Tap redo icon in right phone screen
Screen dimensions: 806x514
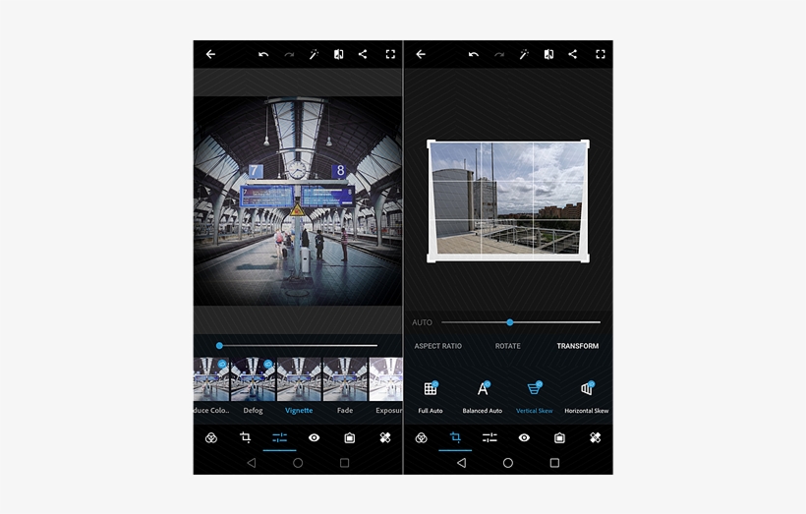coord(499,54)
